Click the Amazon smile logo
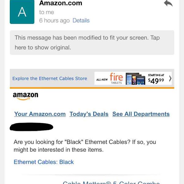The image size is (184, 184). point(25,96)
